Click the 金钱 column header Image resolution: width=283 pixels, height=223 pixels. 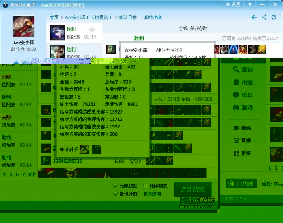tap(183, 28)
